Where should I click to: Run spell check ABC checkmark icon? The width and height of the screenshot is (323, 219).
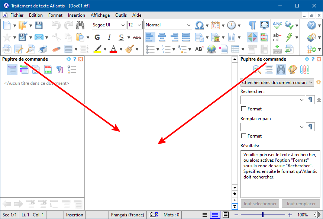277,25
